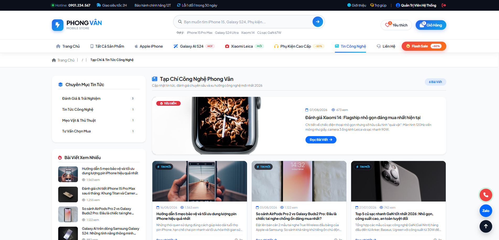Go to the Apple iPhone menu
Viewport: 499px width, 240px height.
[x=149, y=46]
